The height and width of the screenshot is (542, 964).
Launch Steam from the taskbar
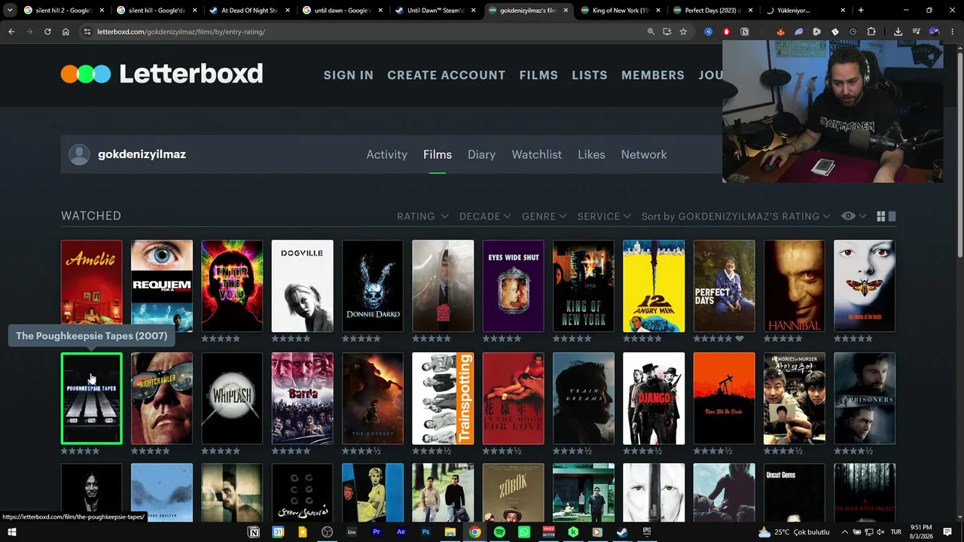click(622, 532)
